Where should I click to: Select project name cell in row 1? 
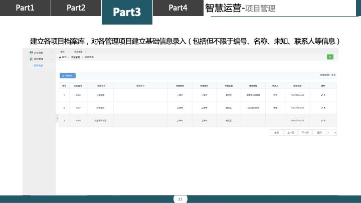100,95
